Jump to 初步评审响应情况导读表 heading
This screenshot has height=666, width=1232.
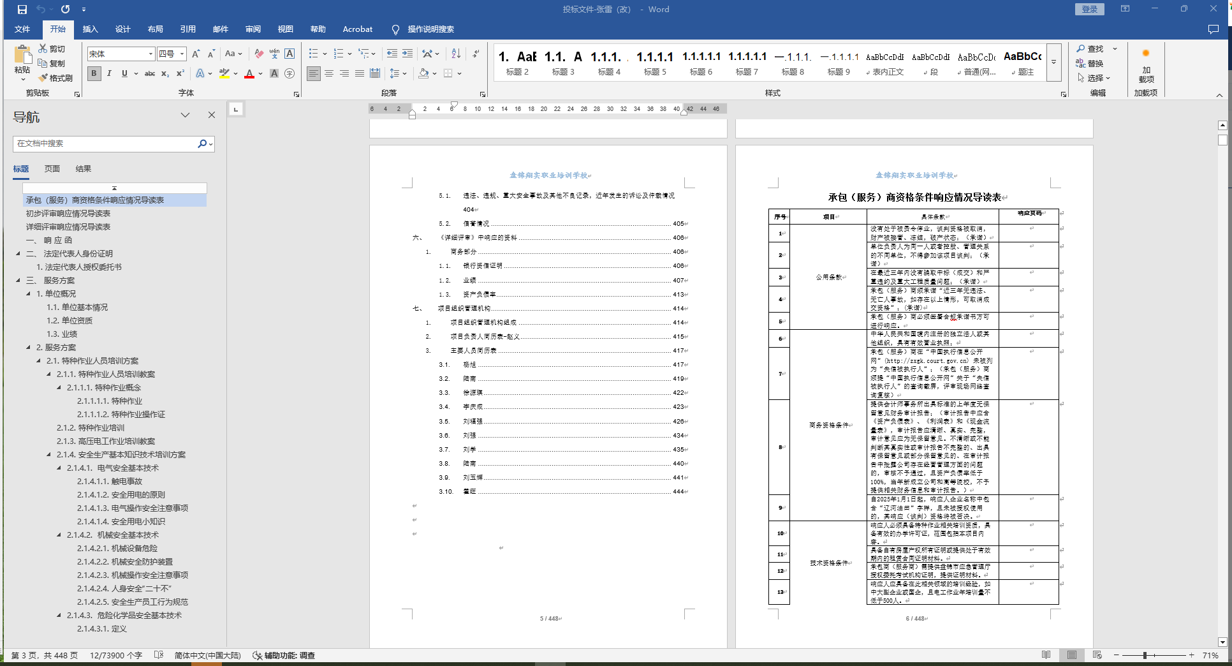pyautogui.click(x=68, y=214)
